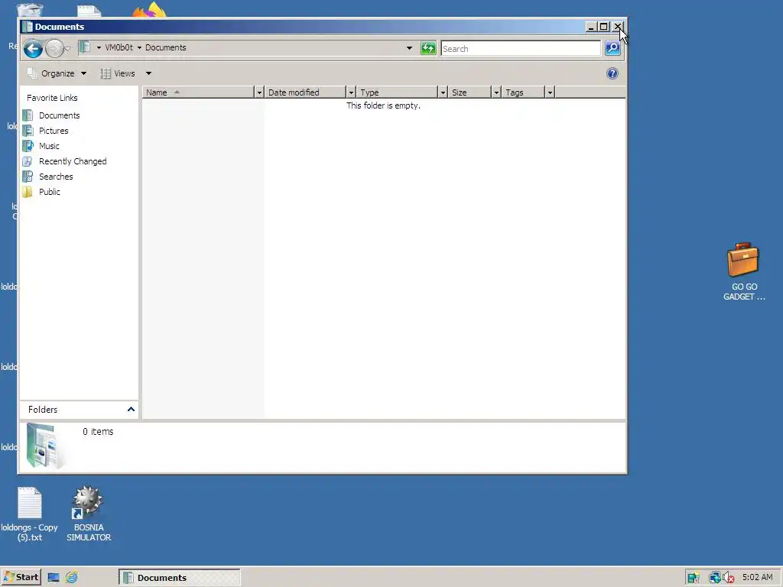The width and height of the screenshot is (783, 587).
Task: Open Searches in Favorite Links
Action: click(56, 177)
